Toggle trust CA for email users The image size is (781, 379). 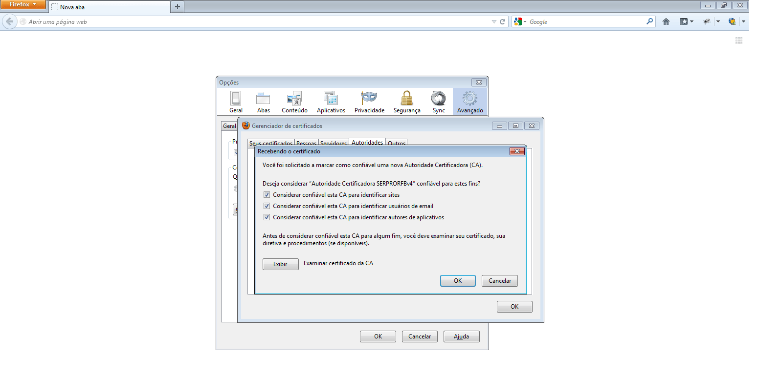267,206
